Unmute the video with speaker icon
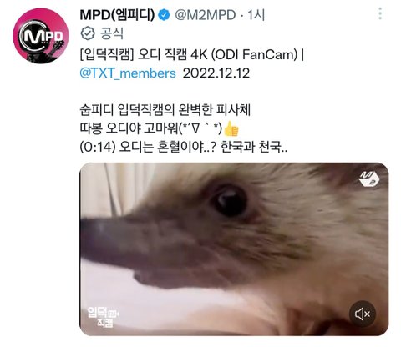401x347 pixels. (x=363, y=314)
